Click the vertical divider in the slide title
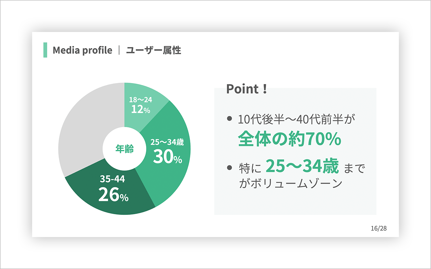This screenshot has width=431, height=269. tap(119, 50)
